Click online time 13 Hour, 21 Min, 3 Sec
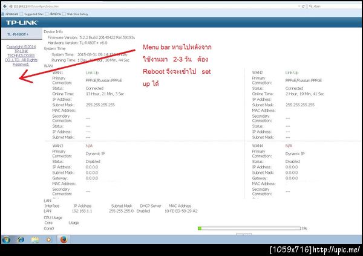Screen dimensions: 363x256 [105, 94]
